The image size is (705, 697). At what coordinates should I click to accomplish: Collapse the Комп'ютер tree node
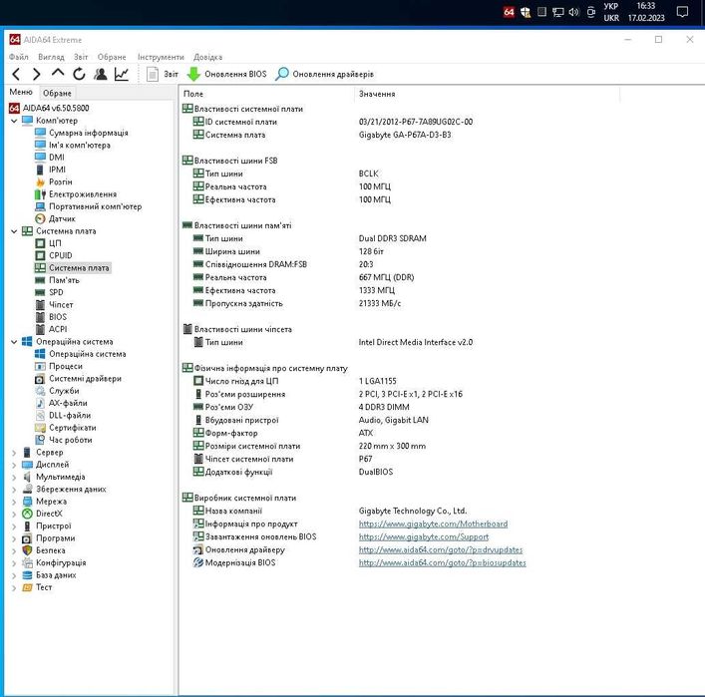pos(14,121)
